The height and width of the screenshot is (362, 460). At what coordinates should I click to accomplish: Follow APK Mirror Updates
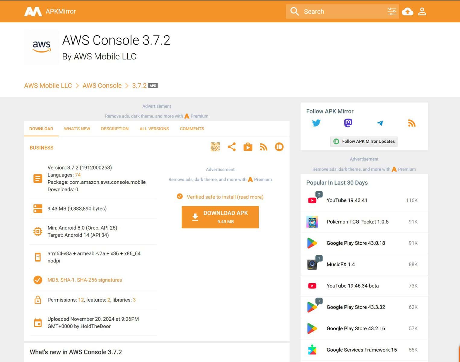(x=364, y=141)
